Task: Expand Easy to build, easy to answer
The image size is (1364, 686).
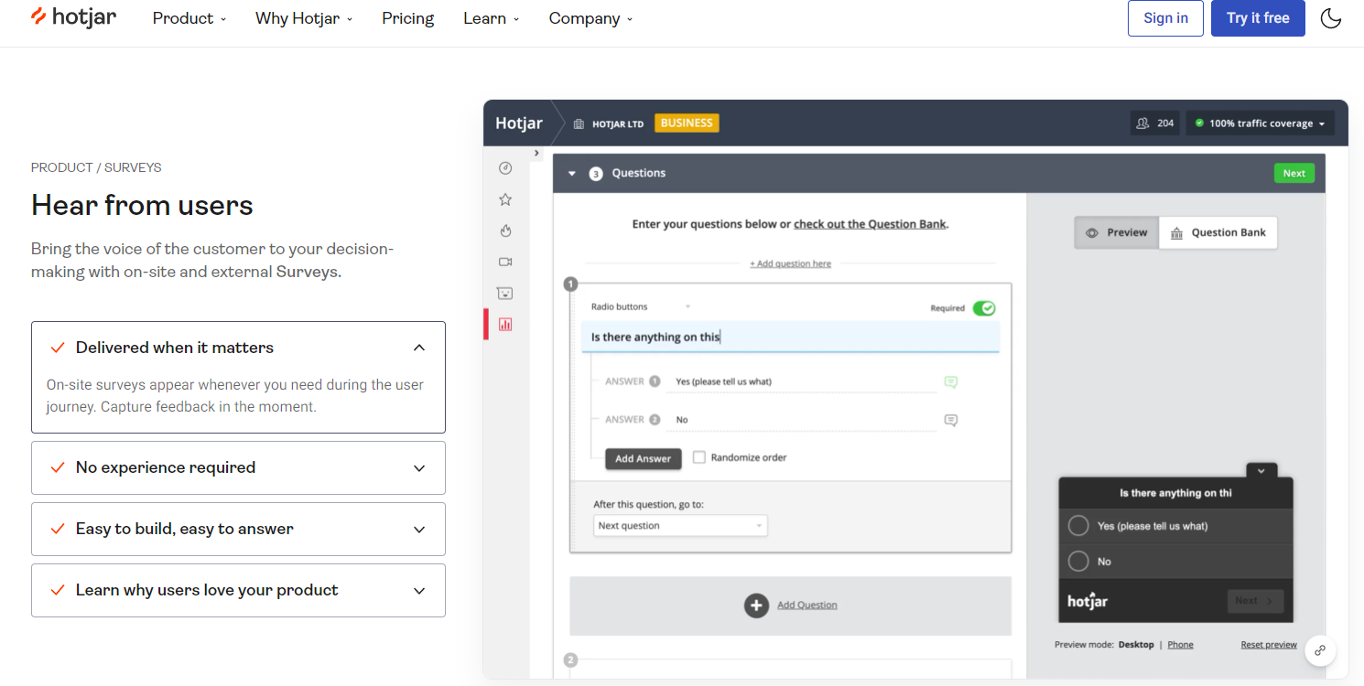Action: pyautogui.click(x=238, y=530)
